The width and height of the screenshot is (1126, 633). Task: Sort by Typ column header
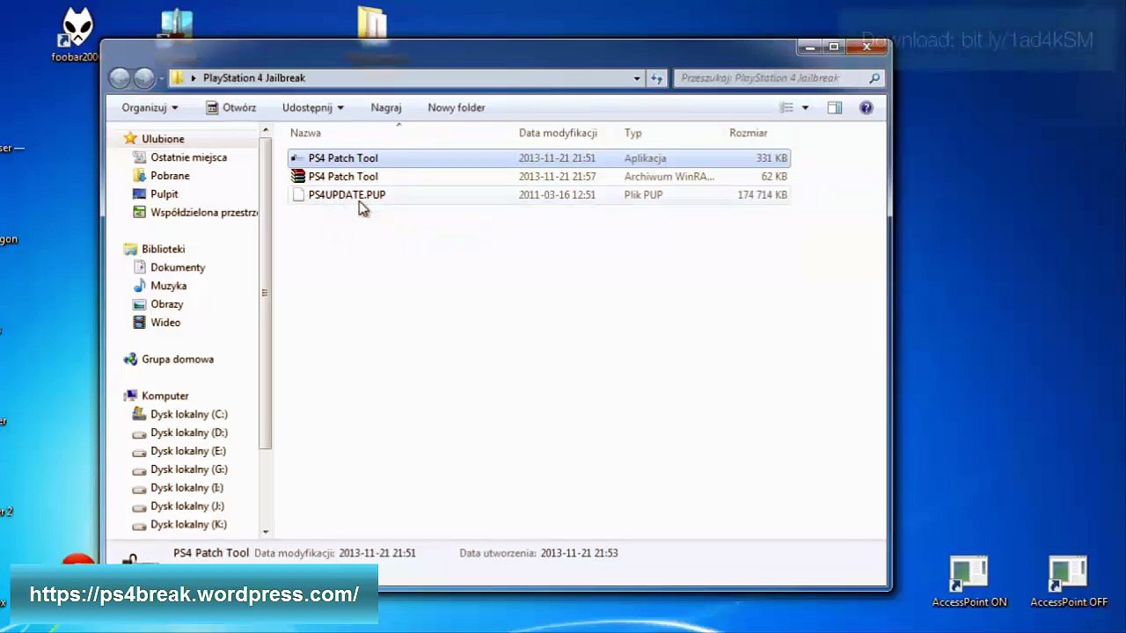click(633, 133)
